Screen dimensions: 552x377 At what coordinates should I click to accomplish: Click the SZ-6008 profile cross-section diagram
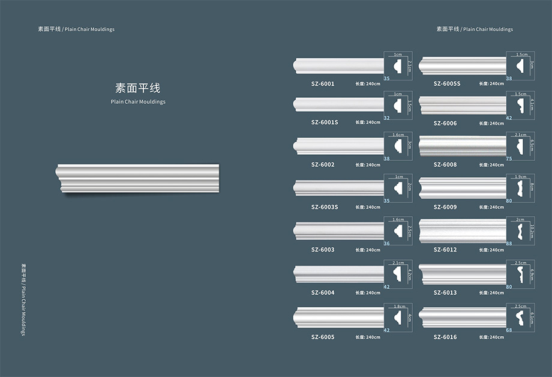pyautogui.click(x=521, y=146)
